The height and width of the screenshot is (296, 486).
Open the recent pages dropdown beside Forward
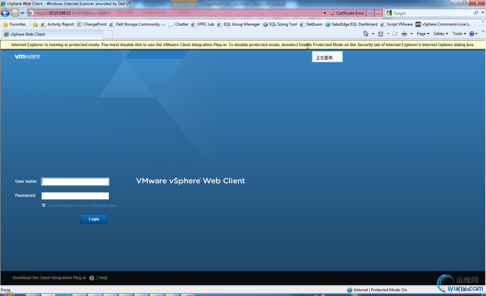point(22,13)
